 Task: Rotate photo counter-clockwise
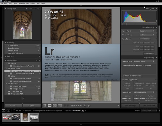(85, 105)
